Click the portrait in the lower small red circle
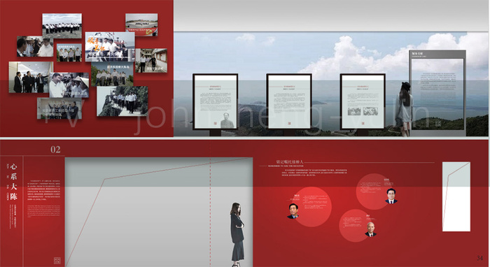 pos(370,229)
